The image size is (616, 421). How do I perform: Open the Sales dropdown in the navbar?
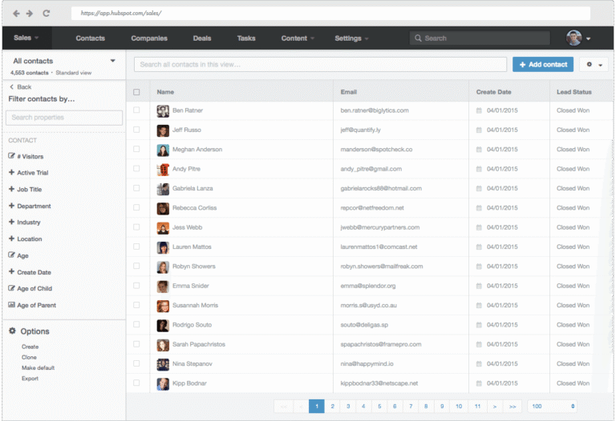(26, 38)
